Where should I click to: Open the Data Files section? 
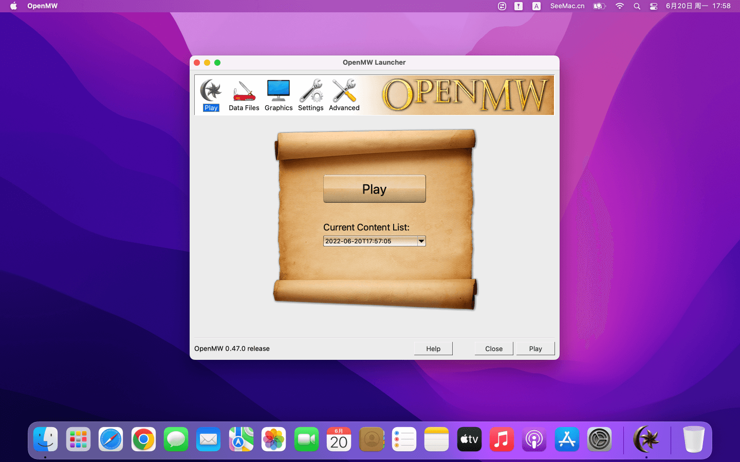click(x=244, y=95)
